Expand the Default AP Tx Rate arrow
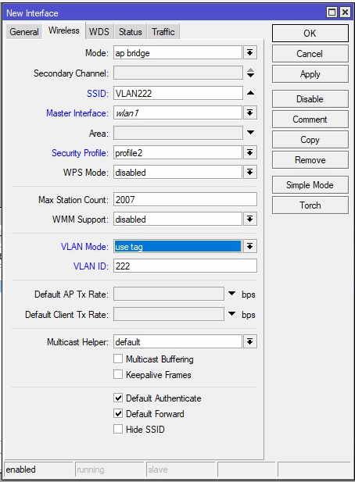The height and width of the screenshot is (482, 355). click(x=232, y=294)
